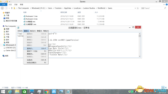Launch Google Chrome from taskbar
The width and height of the screenshot is (168, 94).
pyautogui.click(x=46, y=92)
